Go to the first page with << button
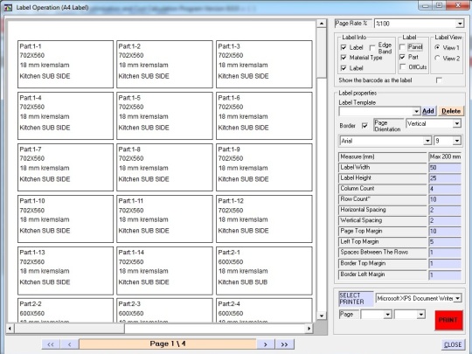This screenshot has height=354, width=472. (x=51, y=344)
